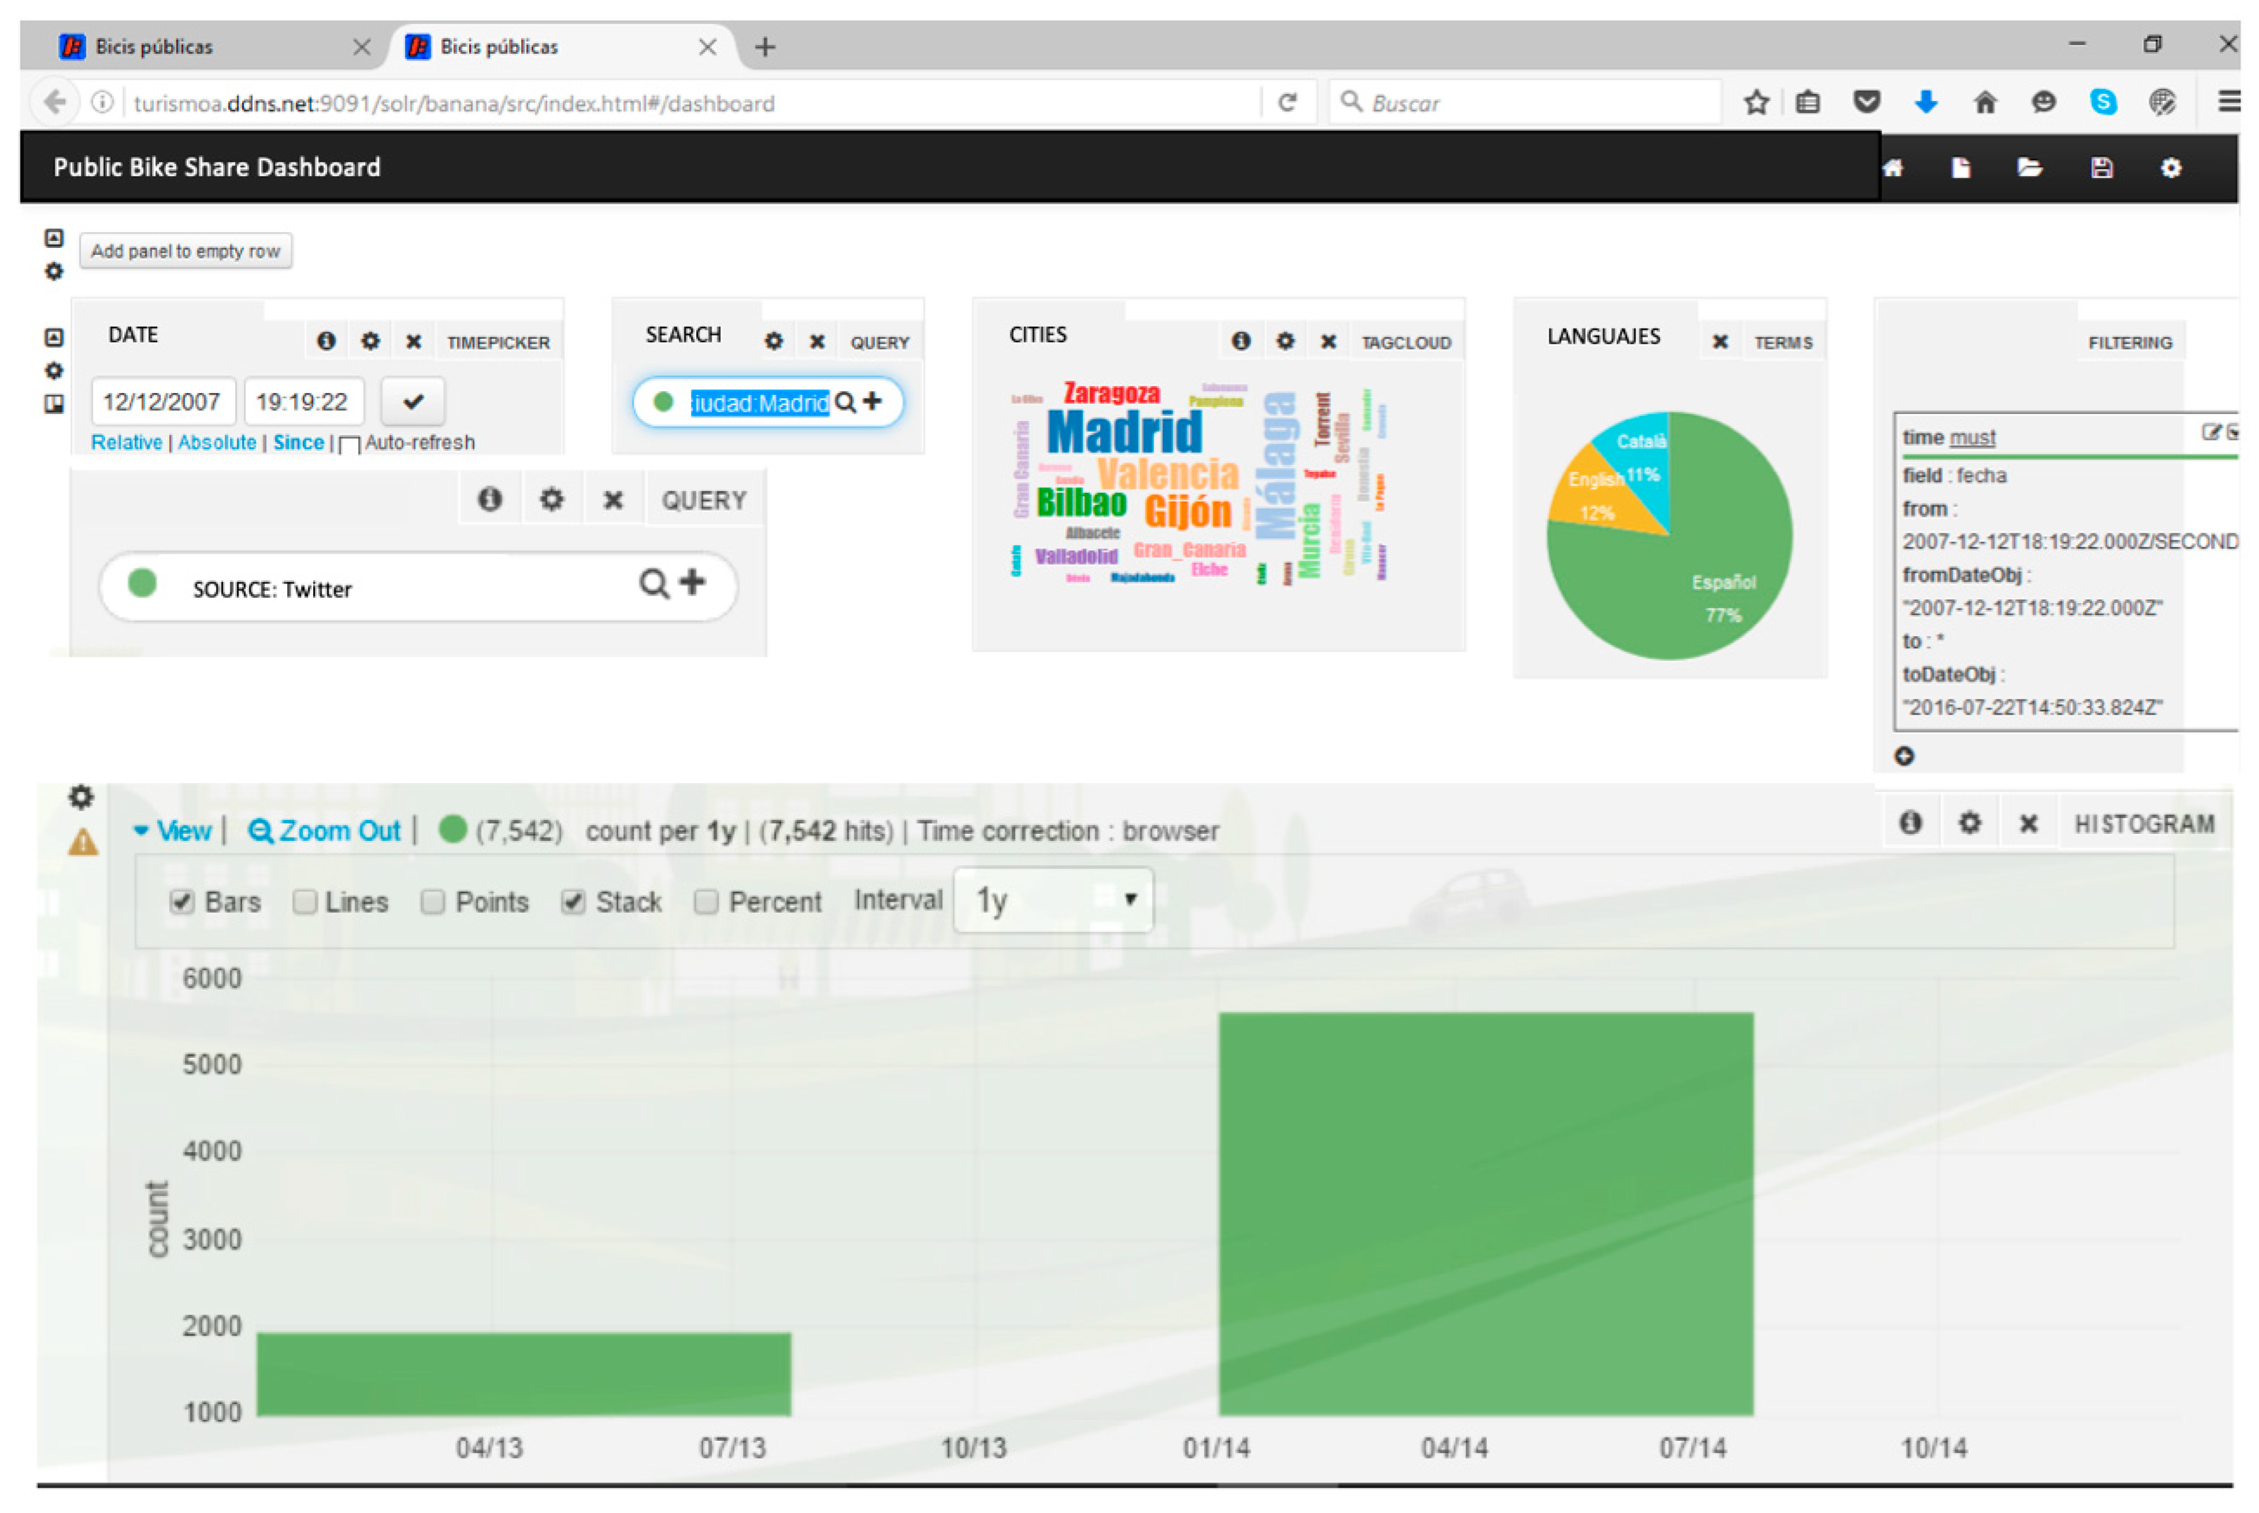The image size is (2259, 1513).
Task: Open a new browser tab
Action: click(x=764, y=46)
